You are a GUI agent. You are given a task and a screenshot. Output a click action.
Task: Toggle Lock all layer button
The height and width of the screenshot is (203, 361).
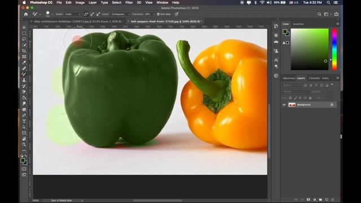click(x=310, y=98)
